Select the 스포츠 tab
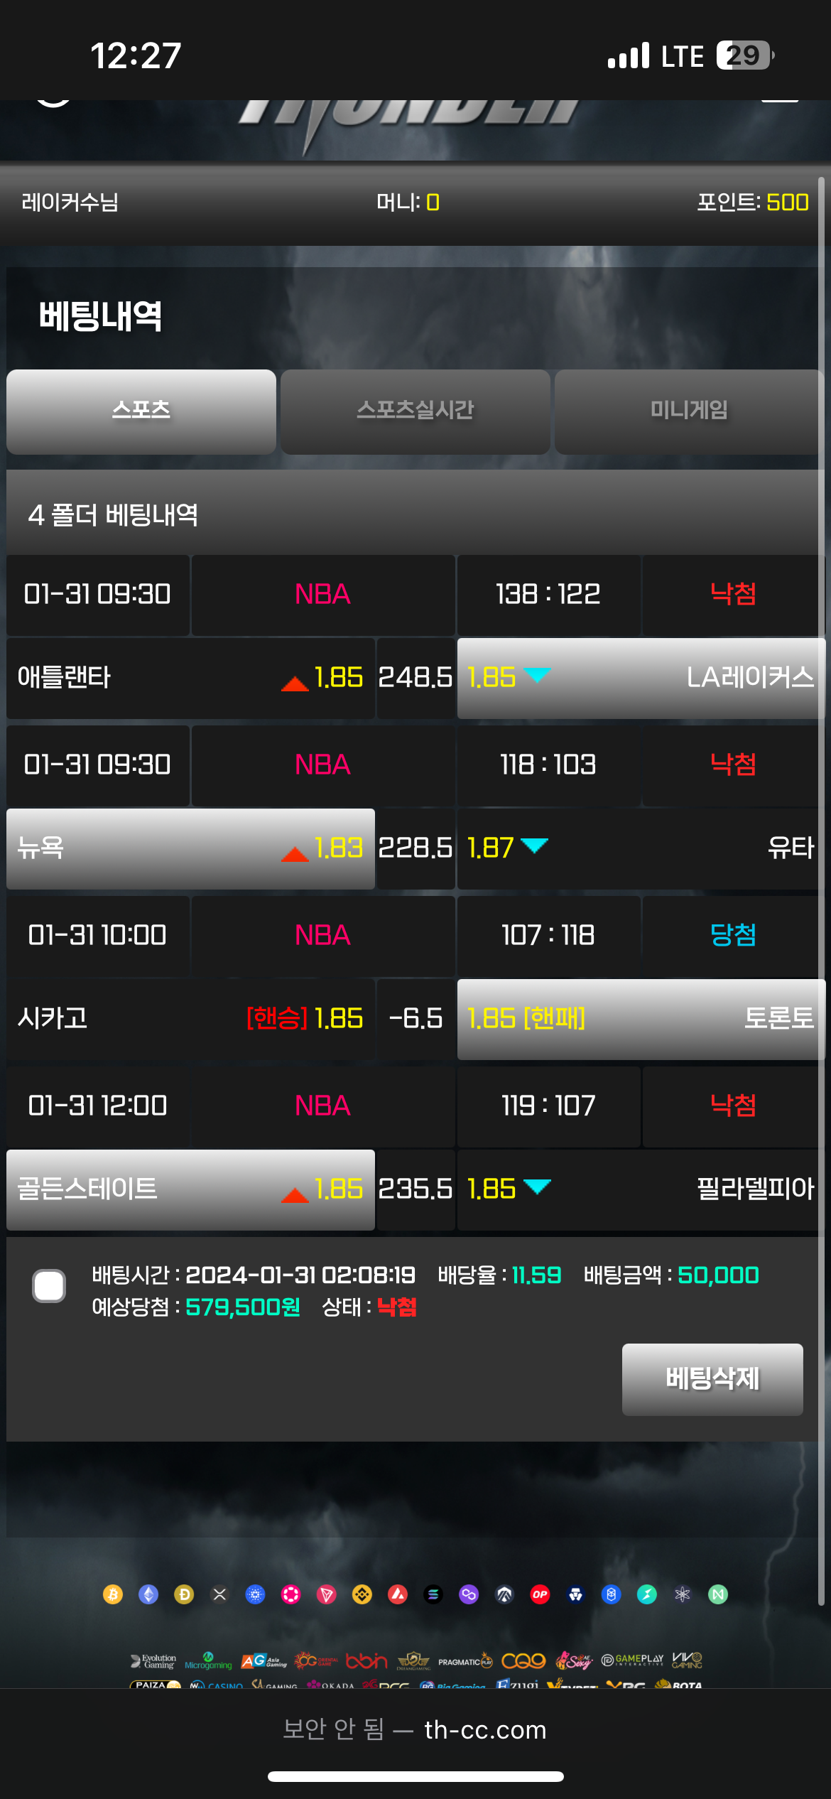Viewport: 831px width, 1799px height. pyautogui.click(x=141, y=411)
